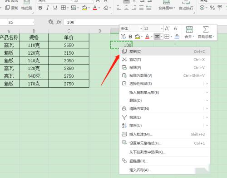This screenshot has width=227, height=178.
Task: Open the 自动求和 dropdown arrow
Action: pos(214,37)
